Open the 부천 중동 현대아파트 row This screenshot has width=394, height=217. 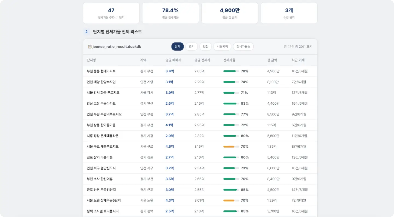200,71
